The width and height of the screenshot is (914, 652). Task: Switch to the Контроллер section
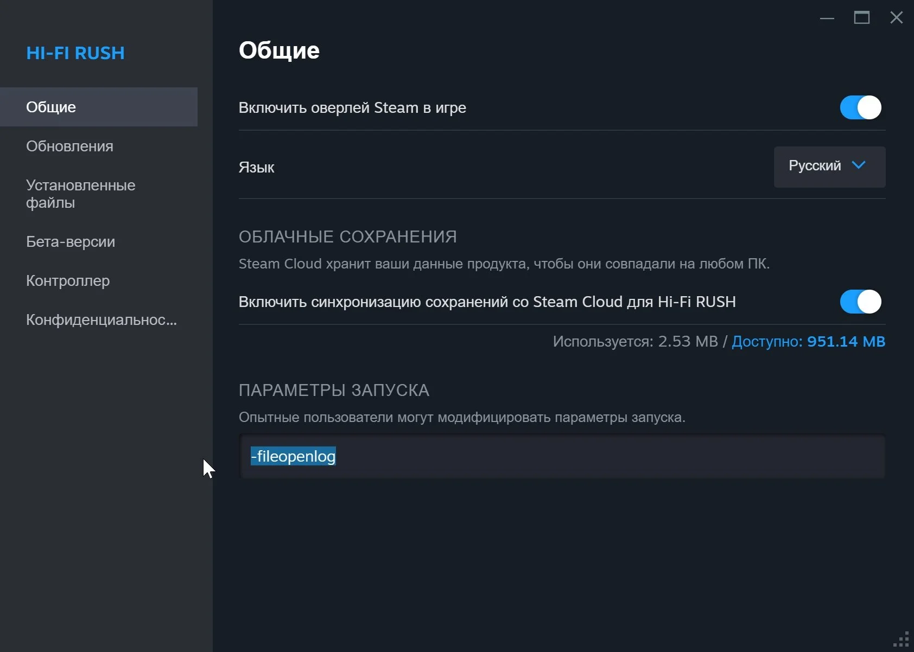(99, 280)
